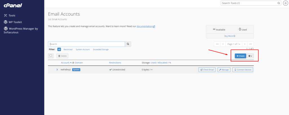Go to the last page arrow

click(251, 44)
